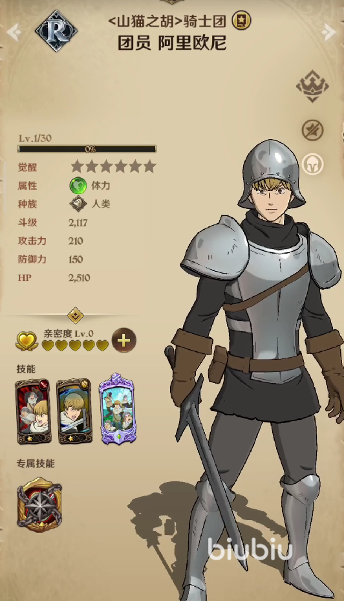Screen dimensions: 344x601
Task: Tap the plus button for affinity
Action: click(x=124, y=340)
